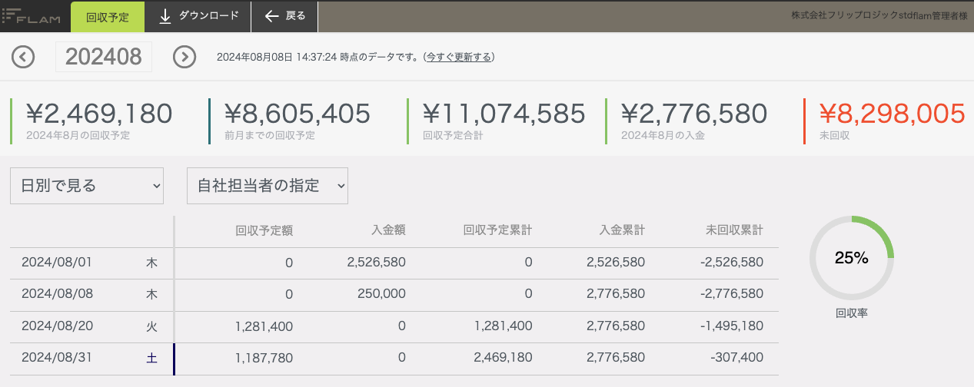Screen dimensions: 974x387
Task: Click the 25% 回収率 progress ring
Action: (852, 259)
